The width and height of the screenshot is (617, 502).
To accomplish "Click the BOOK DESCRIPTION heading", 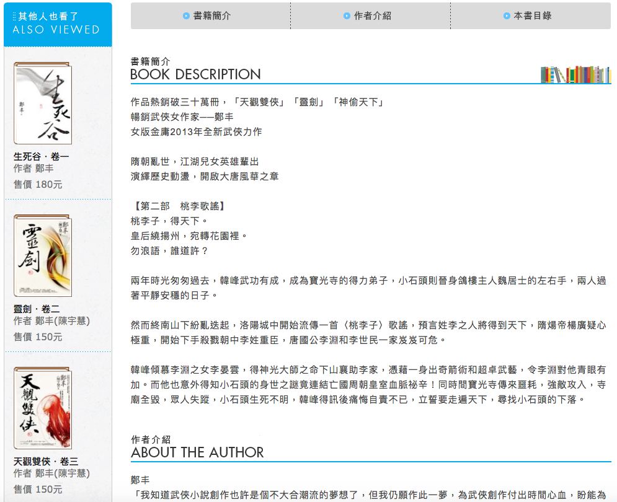I will point(195,74).
